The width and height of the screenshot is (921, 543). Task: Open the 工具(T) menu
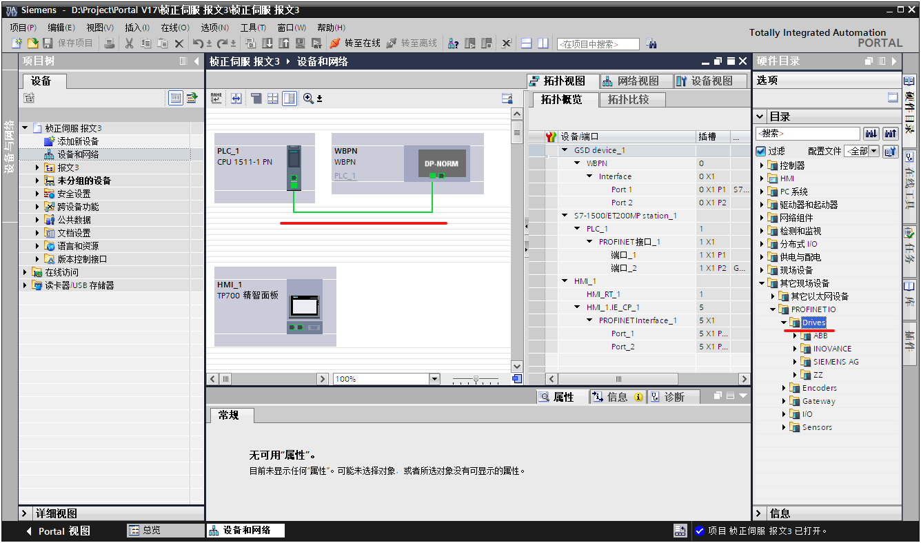point(253,28)
